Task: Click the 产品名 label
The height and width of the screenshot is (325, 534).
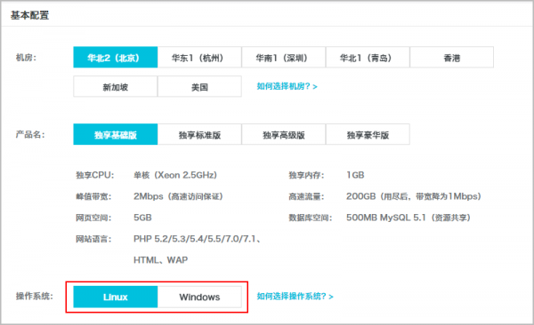Action: (30, 135)
